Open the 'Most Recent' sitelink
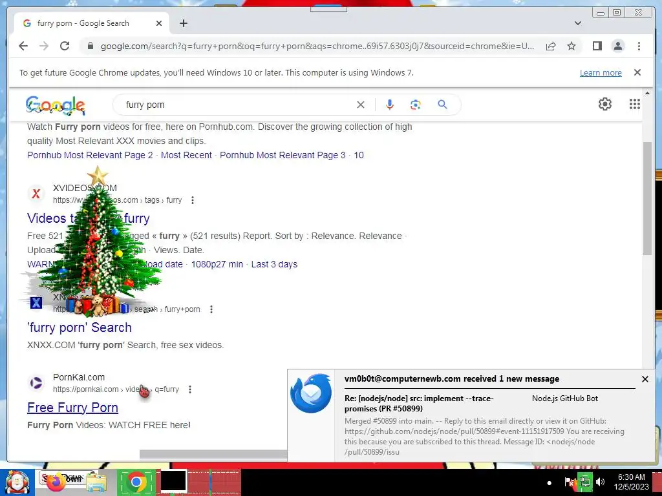This screenshot has height=496, width=662. (186, 155)
